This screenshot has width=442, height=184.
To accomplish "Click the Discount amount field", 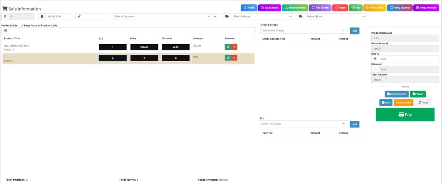I will point(409,69).
